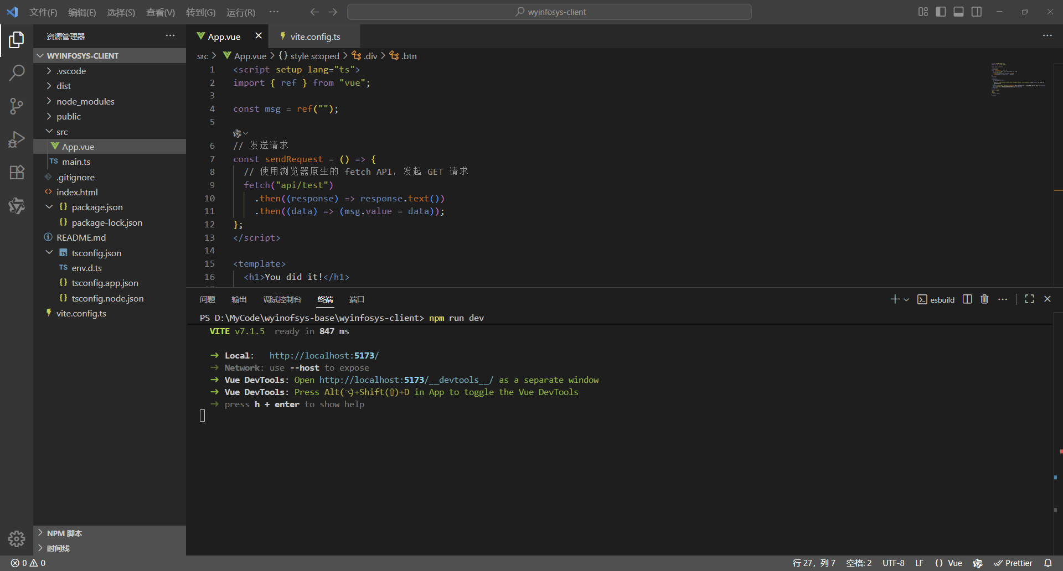Click the editor minimap thumbnail
This screenshot has height=571, width=1063.
click(1019, 79)
